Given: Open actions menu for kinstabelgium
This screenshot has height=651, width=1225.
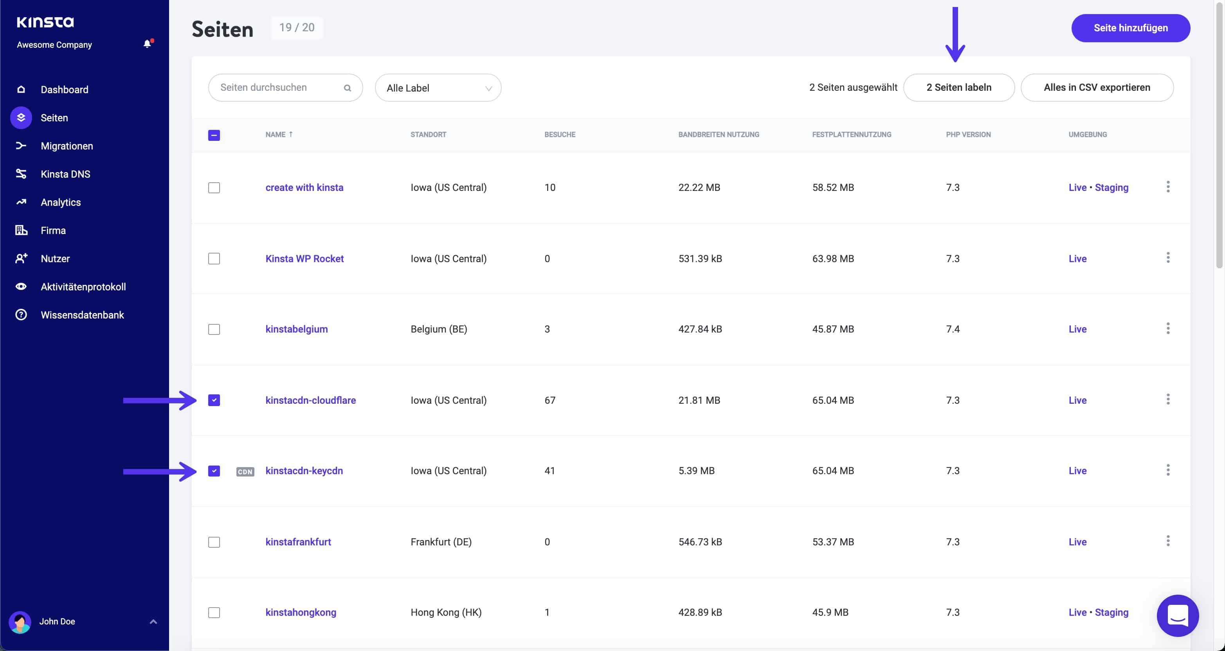Looking at the screenshot, I should 1168,328.
